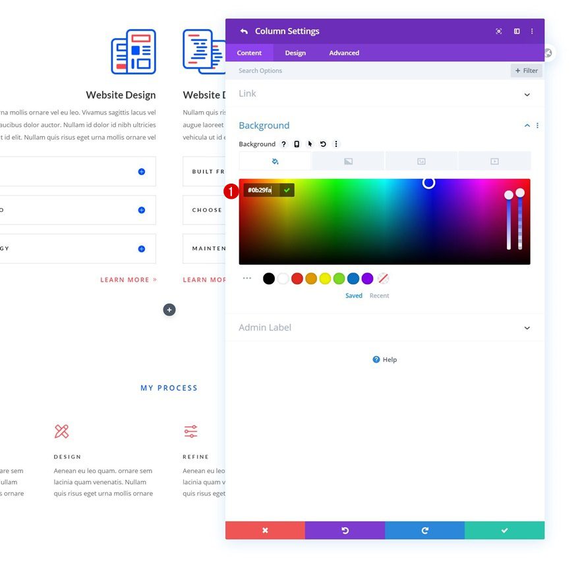Pick the black color swatch

269,278
